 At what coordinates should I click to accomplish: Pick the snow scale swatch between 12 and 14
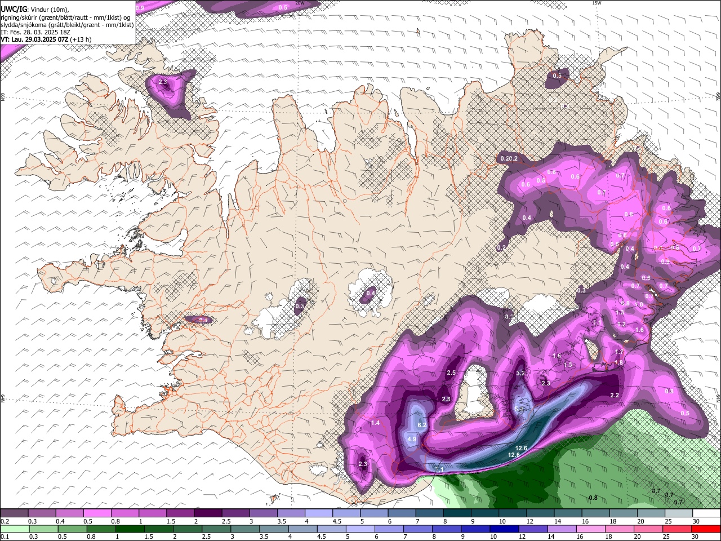coord(540,513)
